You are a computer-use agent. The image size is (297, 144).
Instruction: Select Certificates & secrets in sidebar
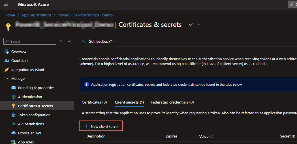tap(35, 106)
